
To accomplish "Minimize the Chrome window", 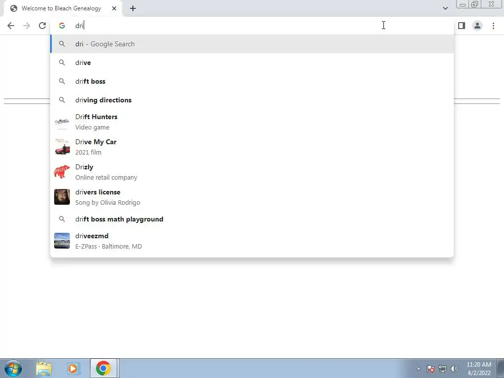I will click(463, 4).
